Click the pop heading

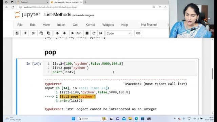pos(50,52)
